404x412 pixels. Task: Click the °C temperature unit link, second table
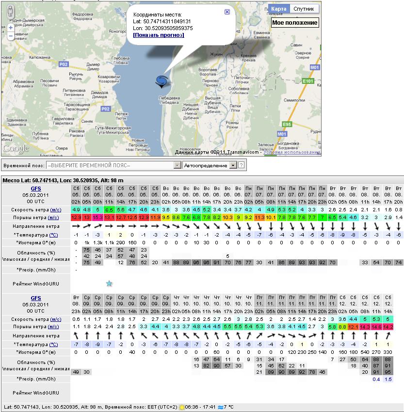(53, 344)
